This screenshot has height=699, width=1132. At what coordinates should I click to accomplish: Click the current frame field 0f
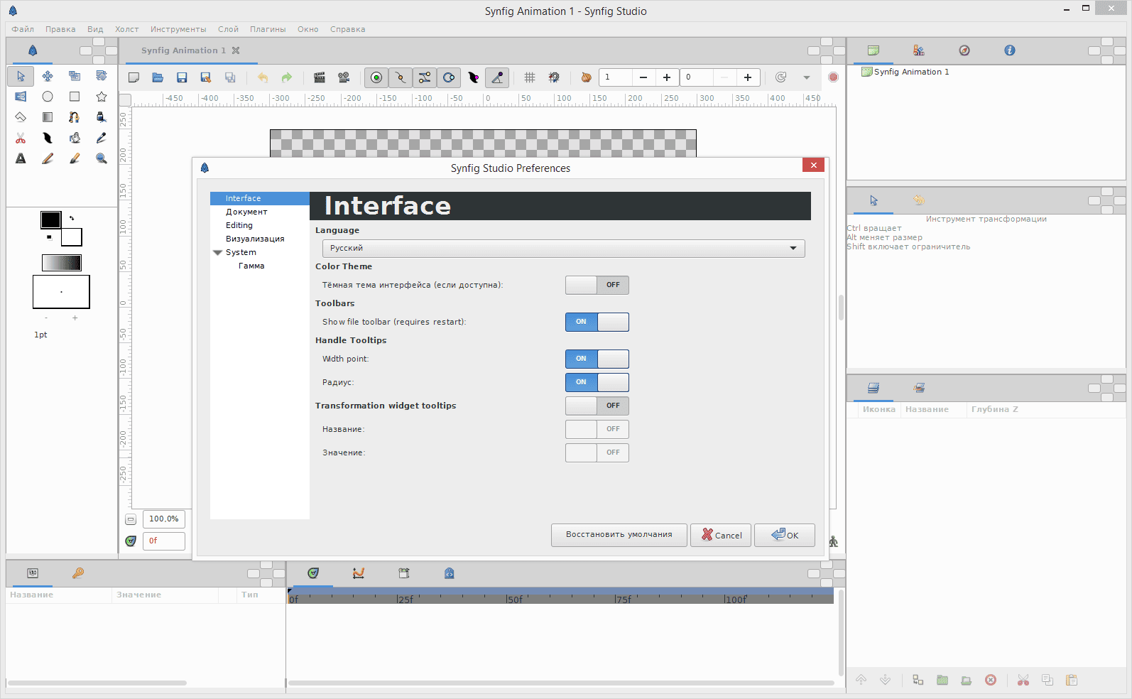pyautogui.click(x=164, y=541)
